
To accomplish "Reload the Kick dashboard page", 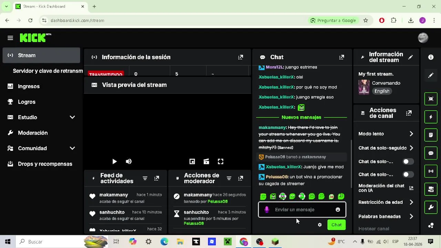I will (x=30, y=20).
